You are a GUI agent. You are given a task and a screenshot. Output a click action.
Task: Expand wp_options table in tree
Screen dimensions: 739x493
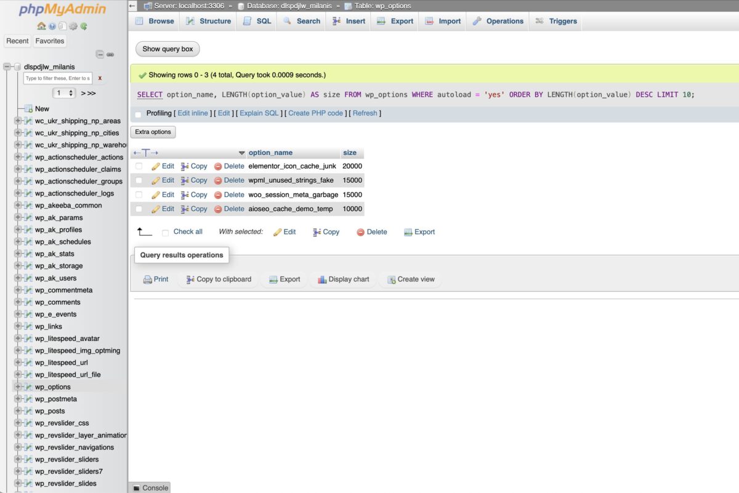(x=18, y=387)
